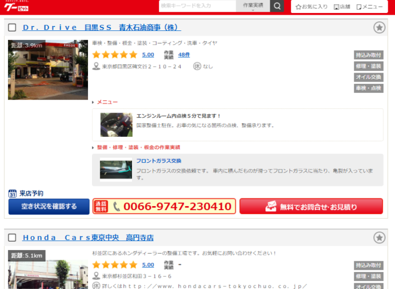Open フロントガラス交換 work record link
The width and height of the screenshot is (395, 289).
pos(159,161)
